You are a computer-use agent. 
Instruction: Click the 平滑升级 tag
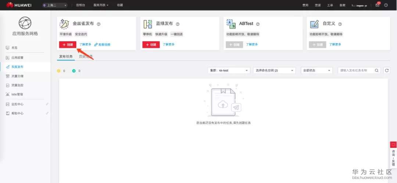point(65,34)
